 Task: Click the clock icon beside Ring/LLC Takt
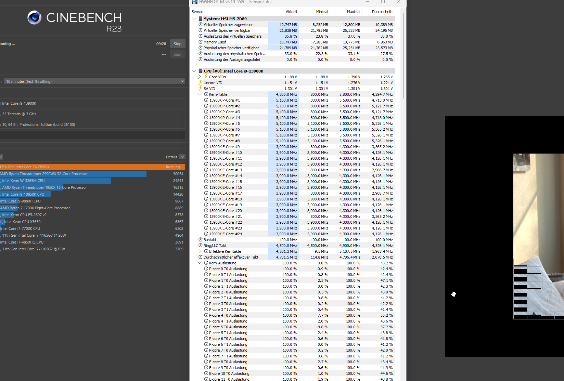click(201, 246)
